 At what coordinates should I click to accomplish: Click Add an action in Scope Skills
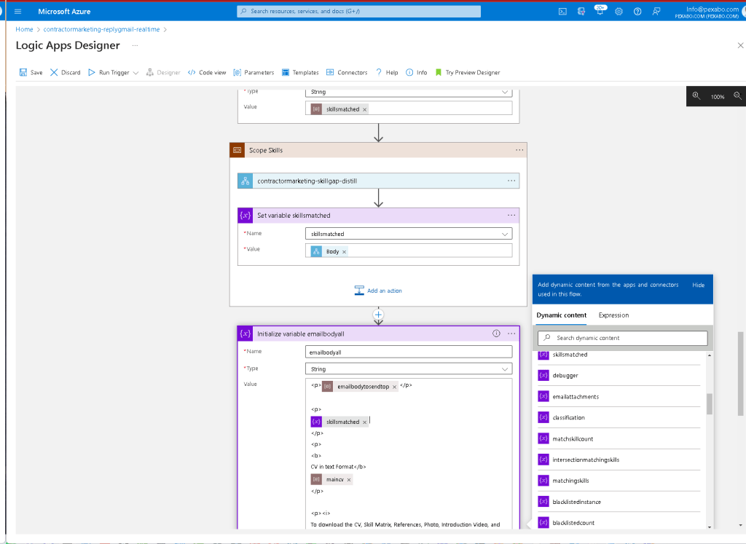click(378, 291)
